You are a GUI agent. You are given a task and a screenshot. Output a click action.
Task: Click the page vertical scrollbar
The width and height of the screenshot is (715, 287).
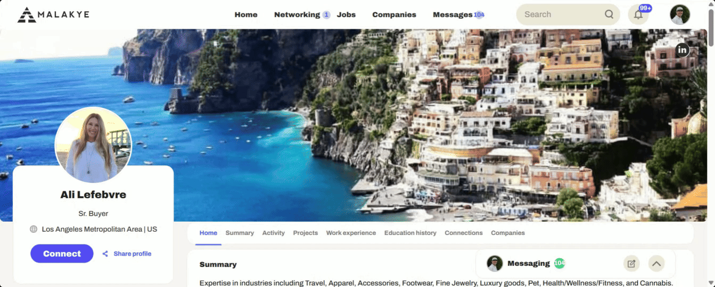711,143
